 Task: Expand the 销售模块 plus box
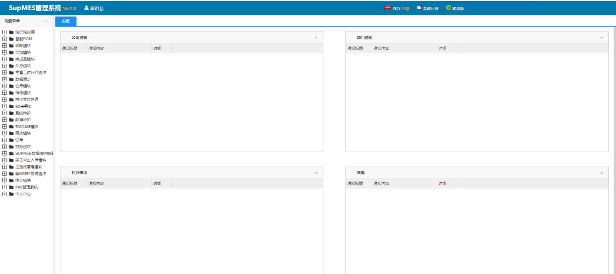tap(5, 93)
